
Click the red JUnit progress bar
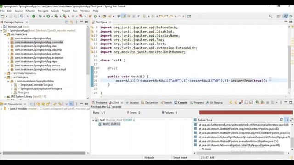(x=246, y=112)
